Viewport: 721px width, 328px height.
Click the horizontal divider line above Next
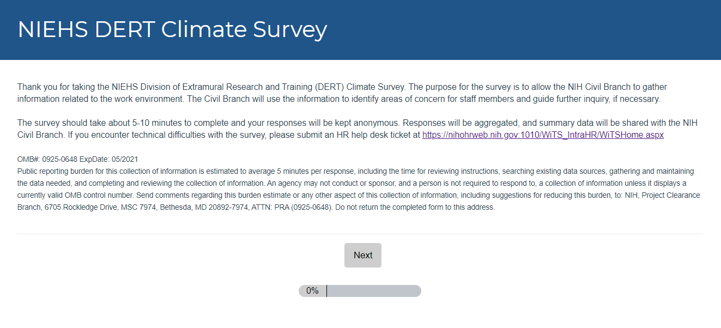coord(360,234)
